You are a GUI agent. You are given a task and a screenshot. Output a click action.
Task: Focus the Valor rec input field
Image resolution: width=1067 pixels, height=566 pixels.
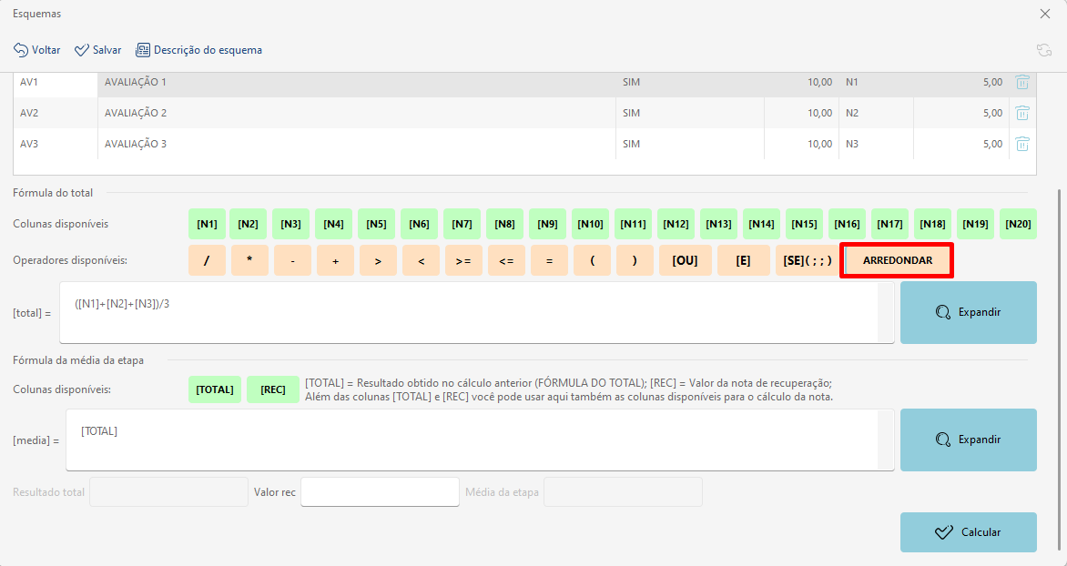(380, 492)
